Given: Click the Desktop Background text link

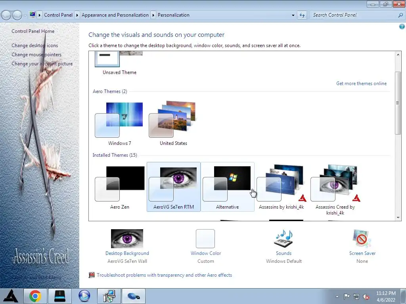Looking at the screenshot, I should pyautogui.click(x=127, y=253).
